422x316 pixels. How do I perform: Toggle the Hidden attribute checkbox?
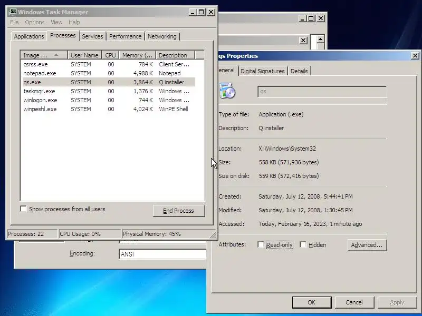303,244
